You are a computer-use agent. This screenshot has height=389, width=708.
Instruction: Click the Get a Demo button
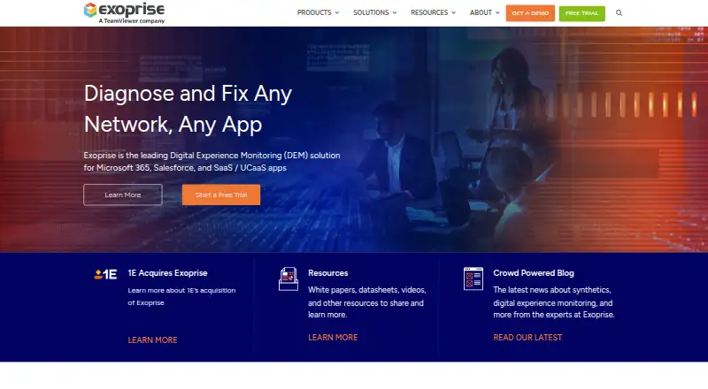coord(530,13)
